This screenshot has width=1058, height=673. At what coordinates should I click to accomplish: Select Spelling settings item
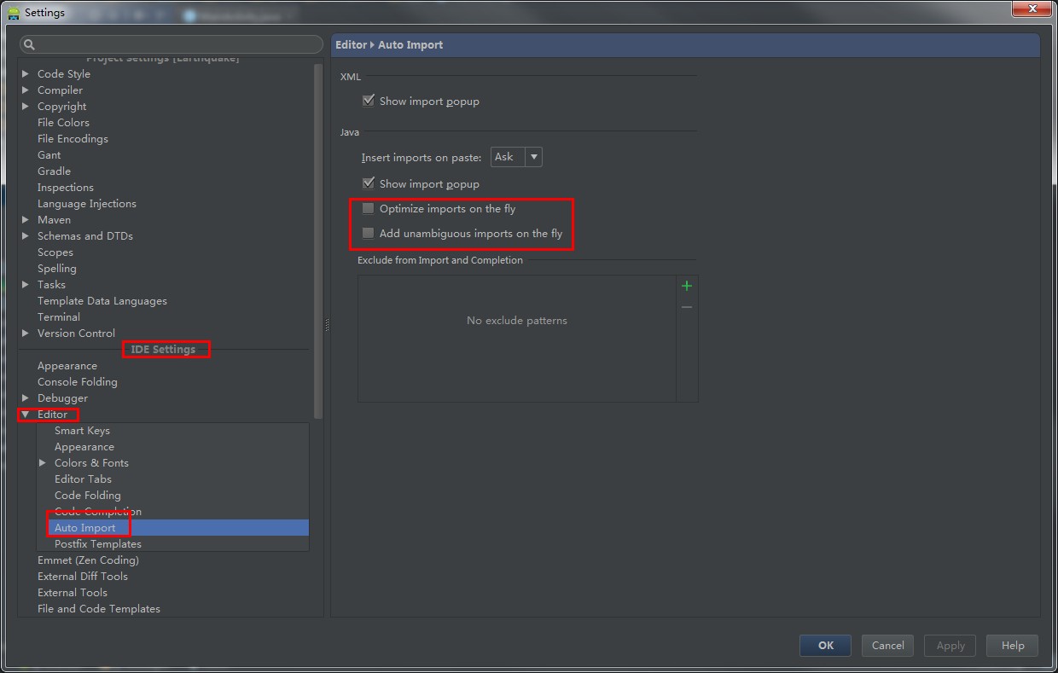coord(57,269)
